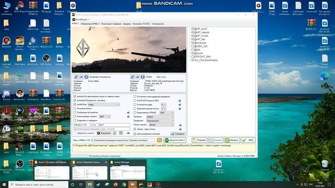Toggle the launch via Steam checkbox
335x188 pixels.
pos(135,129)
